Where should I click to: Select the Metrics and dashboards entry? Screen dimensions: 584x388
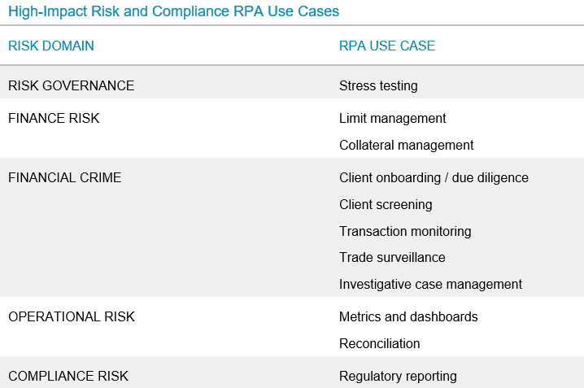(408, 316)
